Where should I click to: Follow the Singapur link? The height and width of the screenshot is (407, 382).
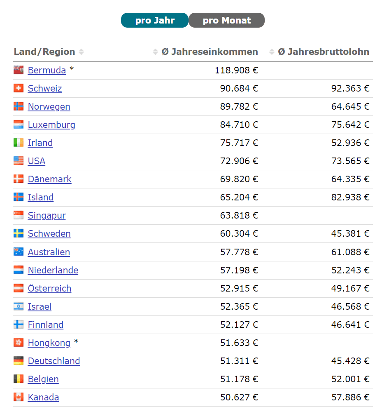coord(47,215)
